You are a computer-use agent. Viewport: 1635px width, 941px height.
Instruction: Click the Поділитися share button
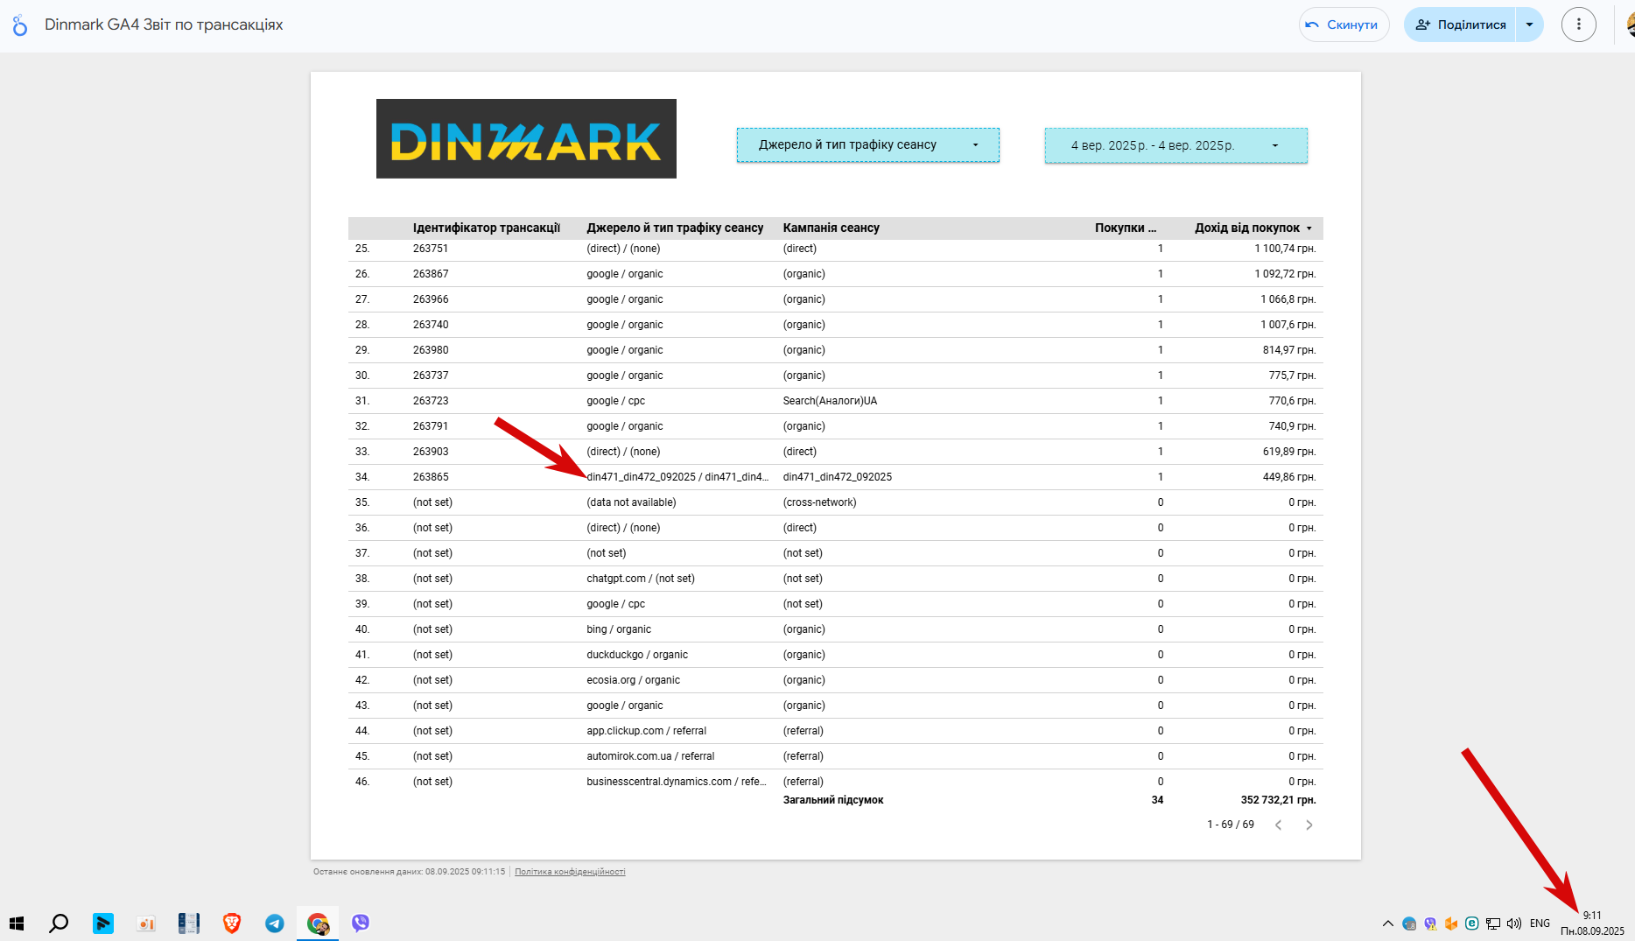coord(1460,25)
